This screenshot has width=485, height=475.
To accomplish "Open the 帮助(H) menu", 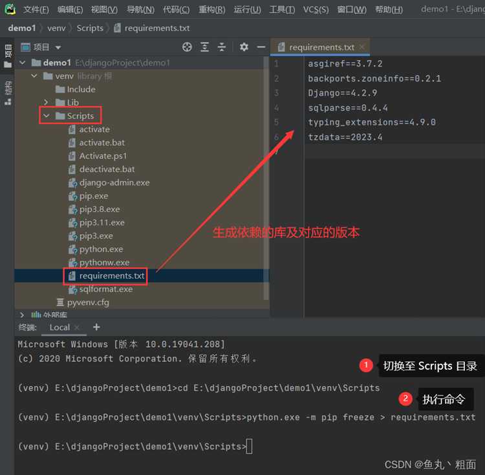I will [x=389, y=10].
